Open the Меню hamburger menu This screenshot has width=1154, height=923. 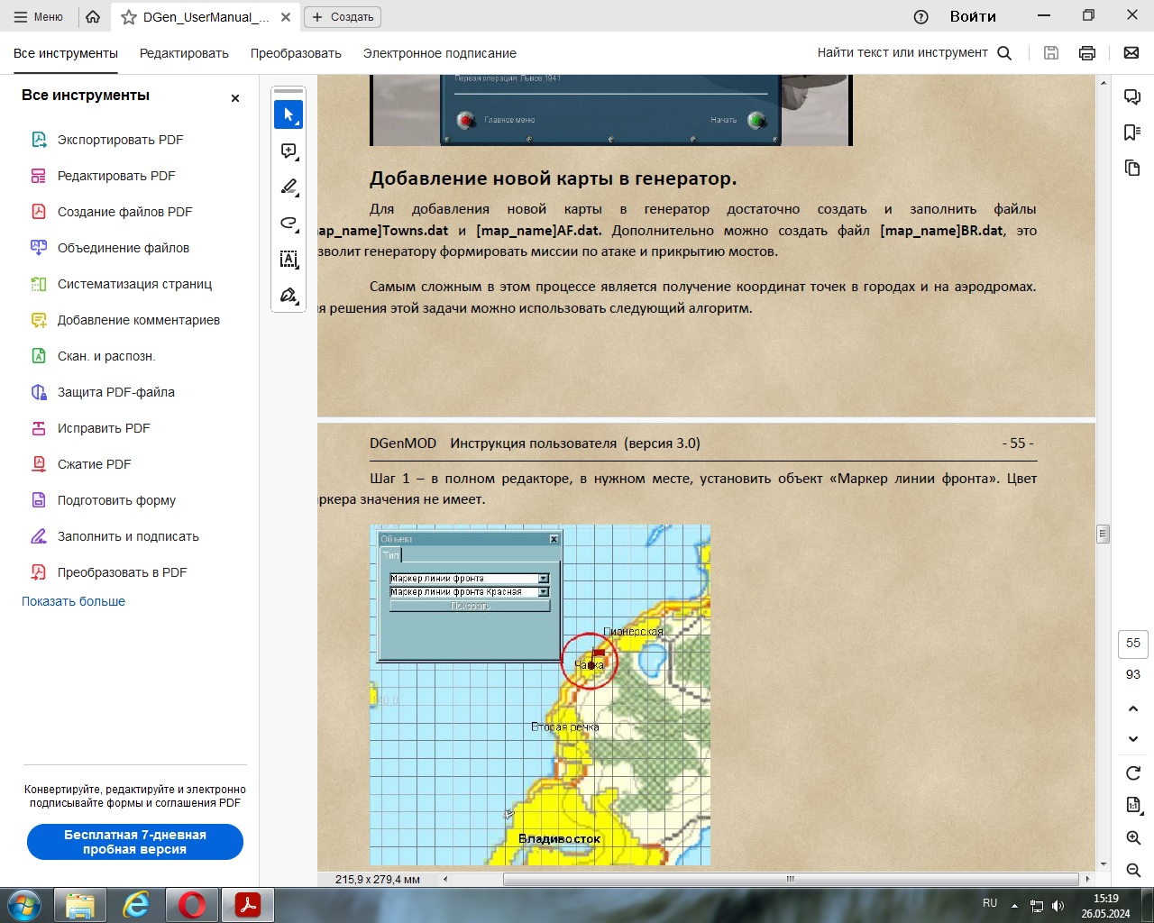coord(39,17)
